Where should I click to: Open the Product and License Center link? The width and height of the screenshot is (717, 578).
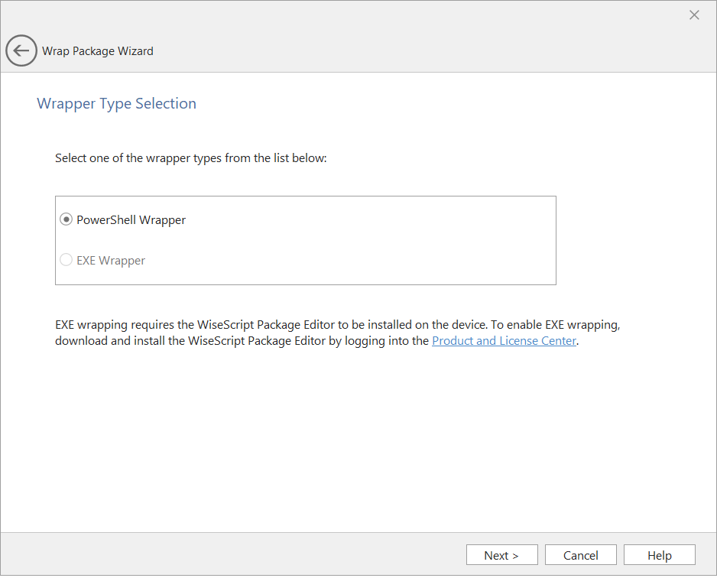point(504,341)
